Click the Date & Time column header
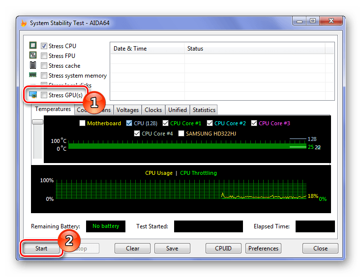The width and height of the screenshot is (362, 277). (147, 49)
